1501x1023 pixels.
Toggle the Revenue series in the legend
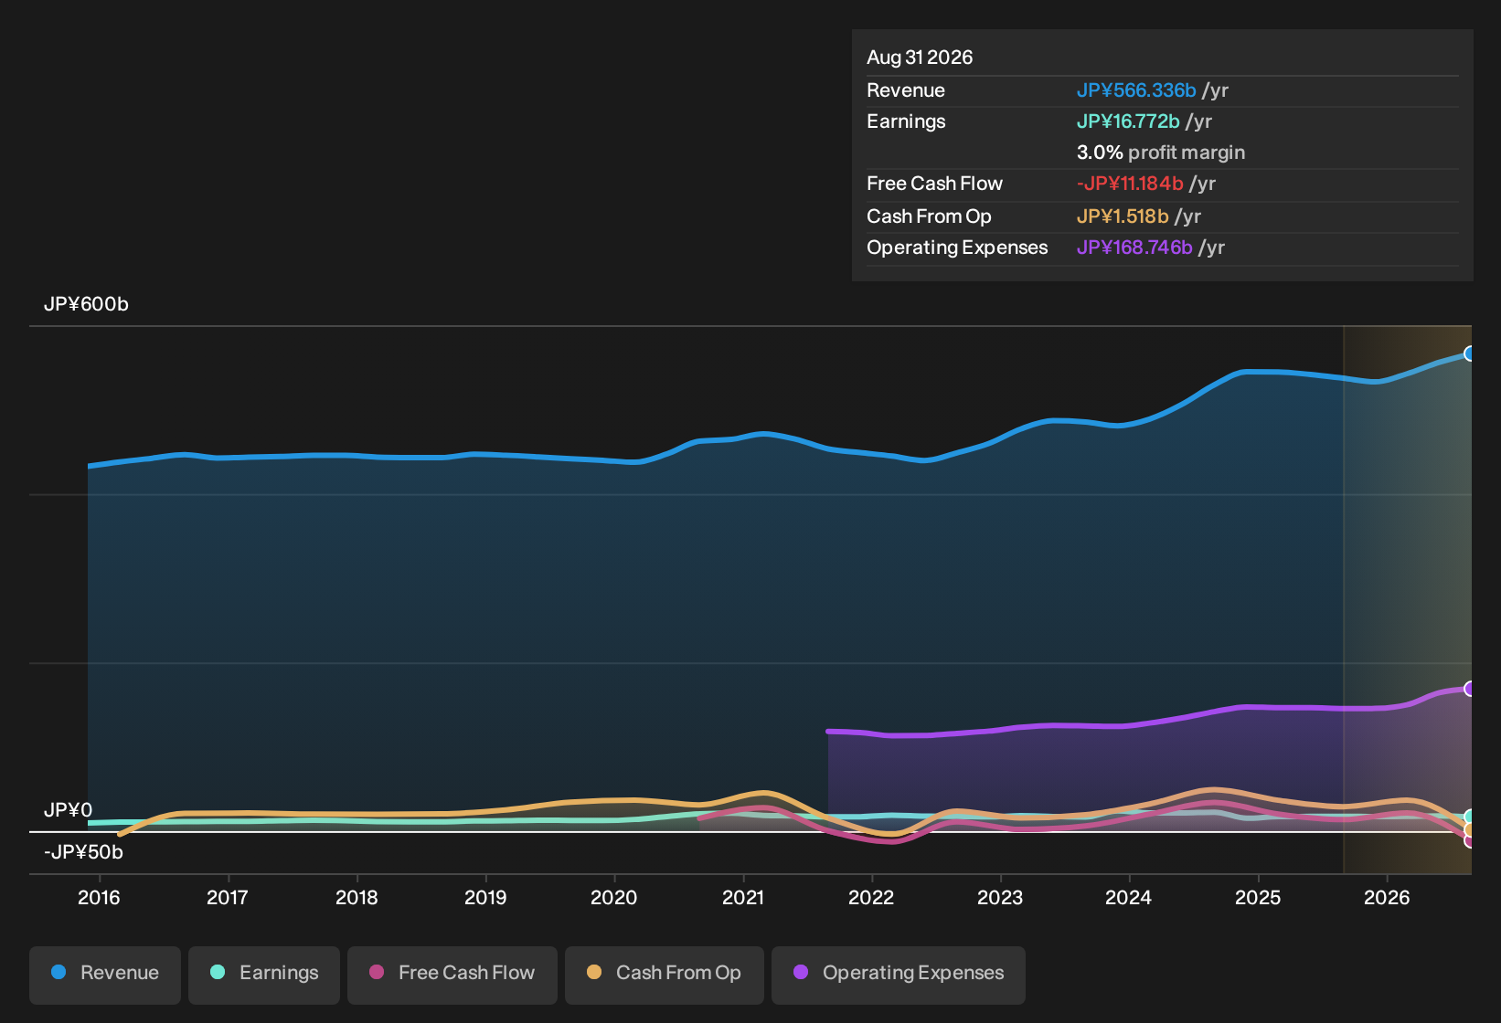click(105, 974)
